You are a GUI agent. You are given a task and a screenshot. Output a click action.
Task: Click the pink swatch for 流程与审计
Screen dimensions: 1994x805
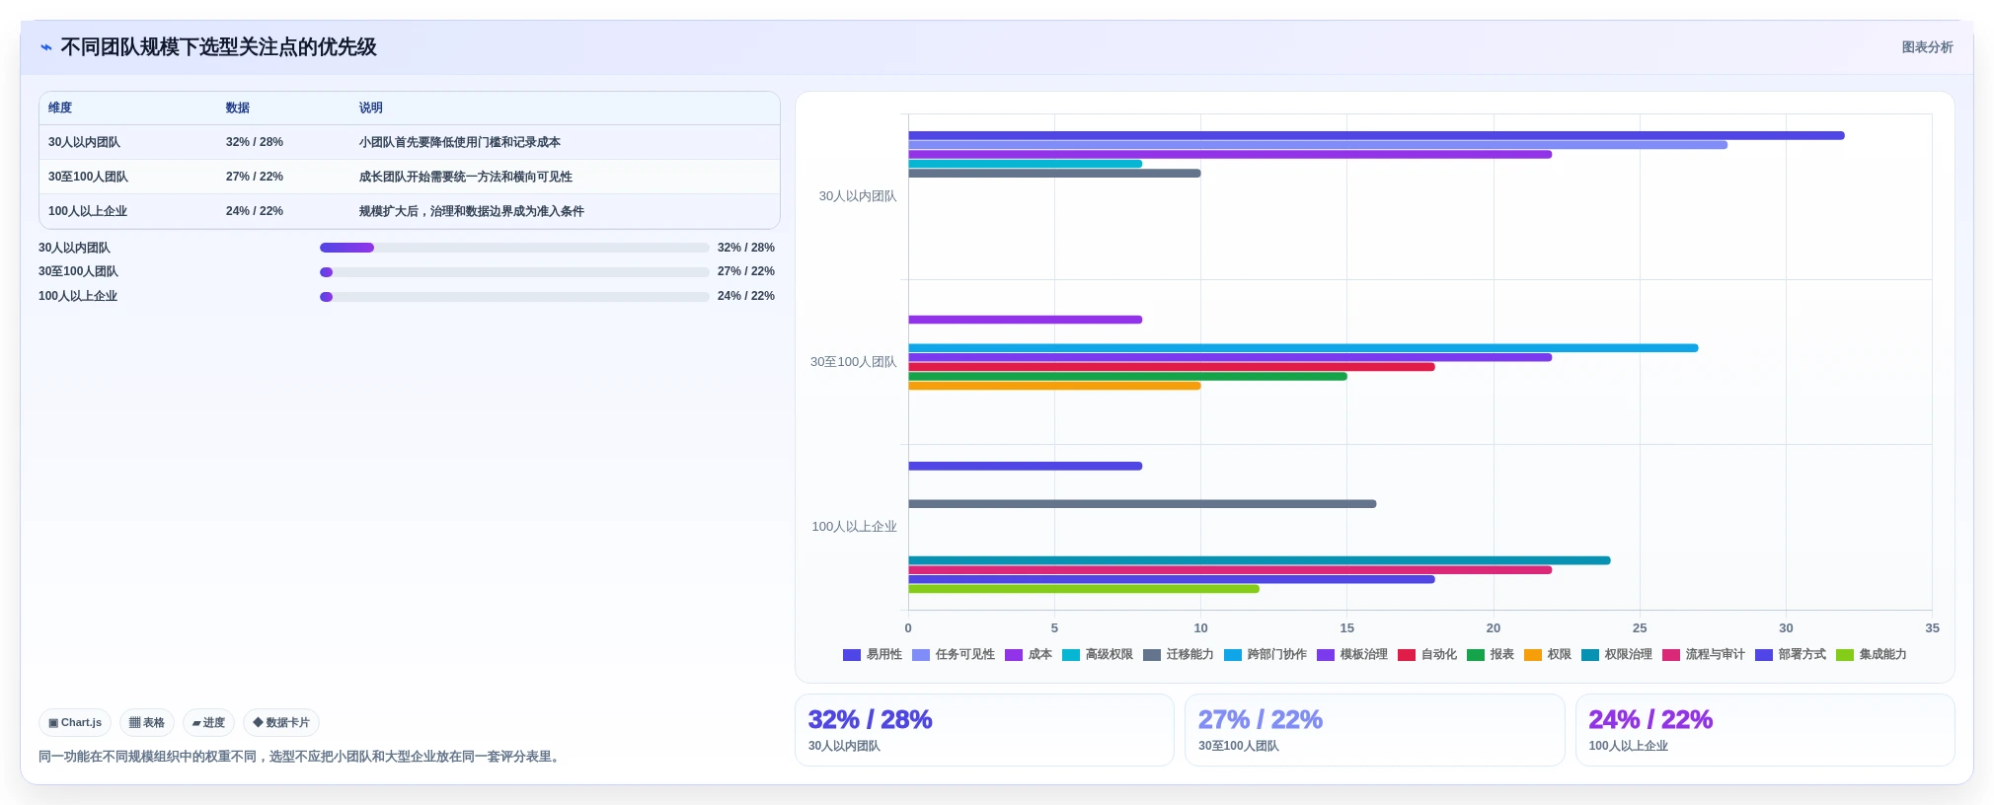tap(1671, 655)
